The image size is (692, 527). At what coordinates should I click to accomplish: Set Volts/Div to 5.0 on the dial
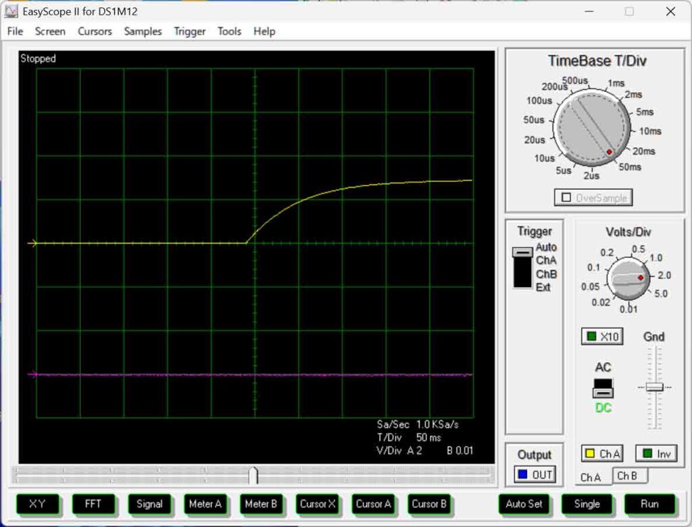click(x=661, y=293)
